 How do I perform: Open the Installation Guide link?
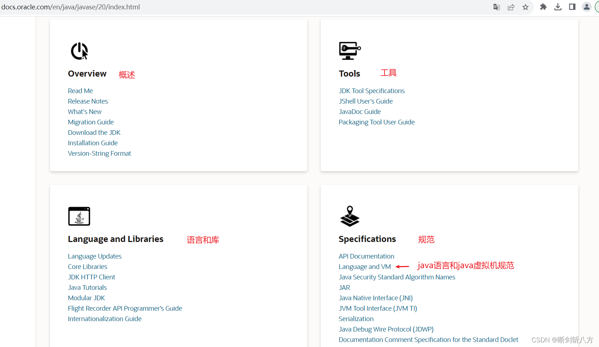click(x=93, y=143)
